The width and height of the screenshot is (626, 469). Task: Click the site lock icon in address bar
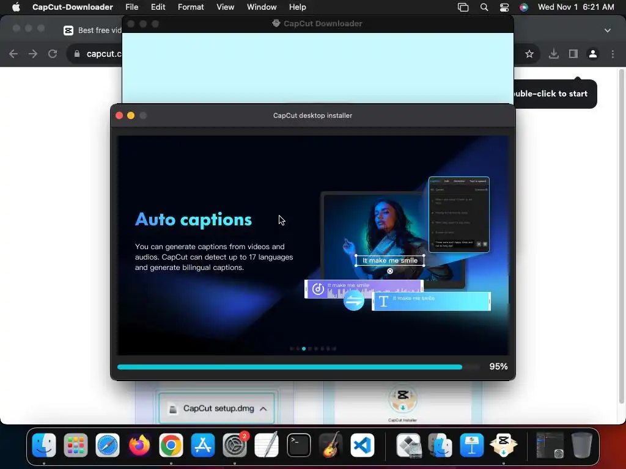(76, 54)
